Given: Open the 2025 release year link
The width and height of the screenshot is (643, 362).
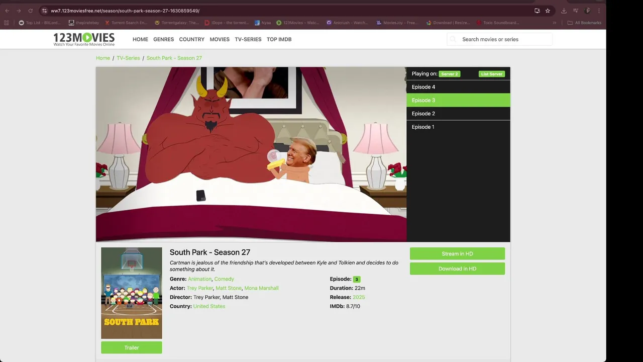Looking at the screenshot, I should point(359,297).
